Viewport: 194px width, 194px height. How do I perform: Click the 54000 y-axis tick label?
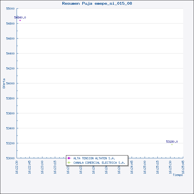(x=10, y=83)
